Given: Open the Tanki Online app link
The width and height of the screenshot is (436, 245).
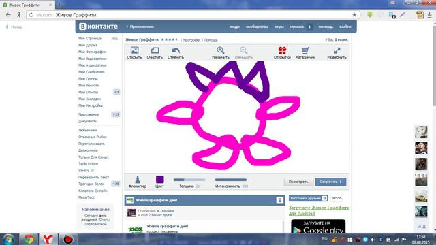Looking at the screenshot, I should (88, 164).
